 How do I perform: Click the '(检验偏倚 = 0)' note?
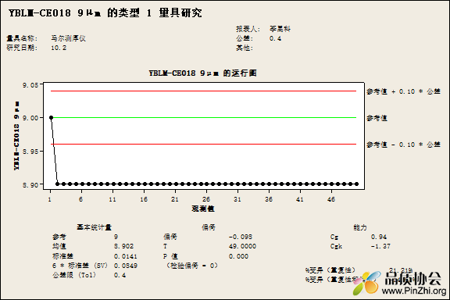pos(192,266)
